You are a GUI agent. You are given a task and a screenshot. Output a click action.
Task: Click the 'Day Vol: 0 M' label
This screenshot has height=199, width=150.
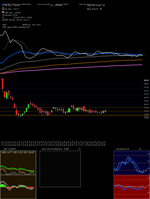click(94, 9)
